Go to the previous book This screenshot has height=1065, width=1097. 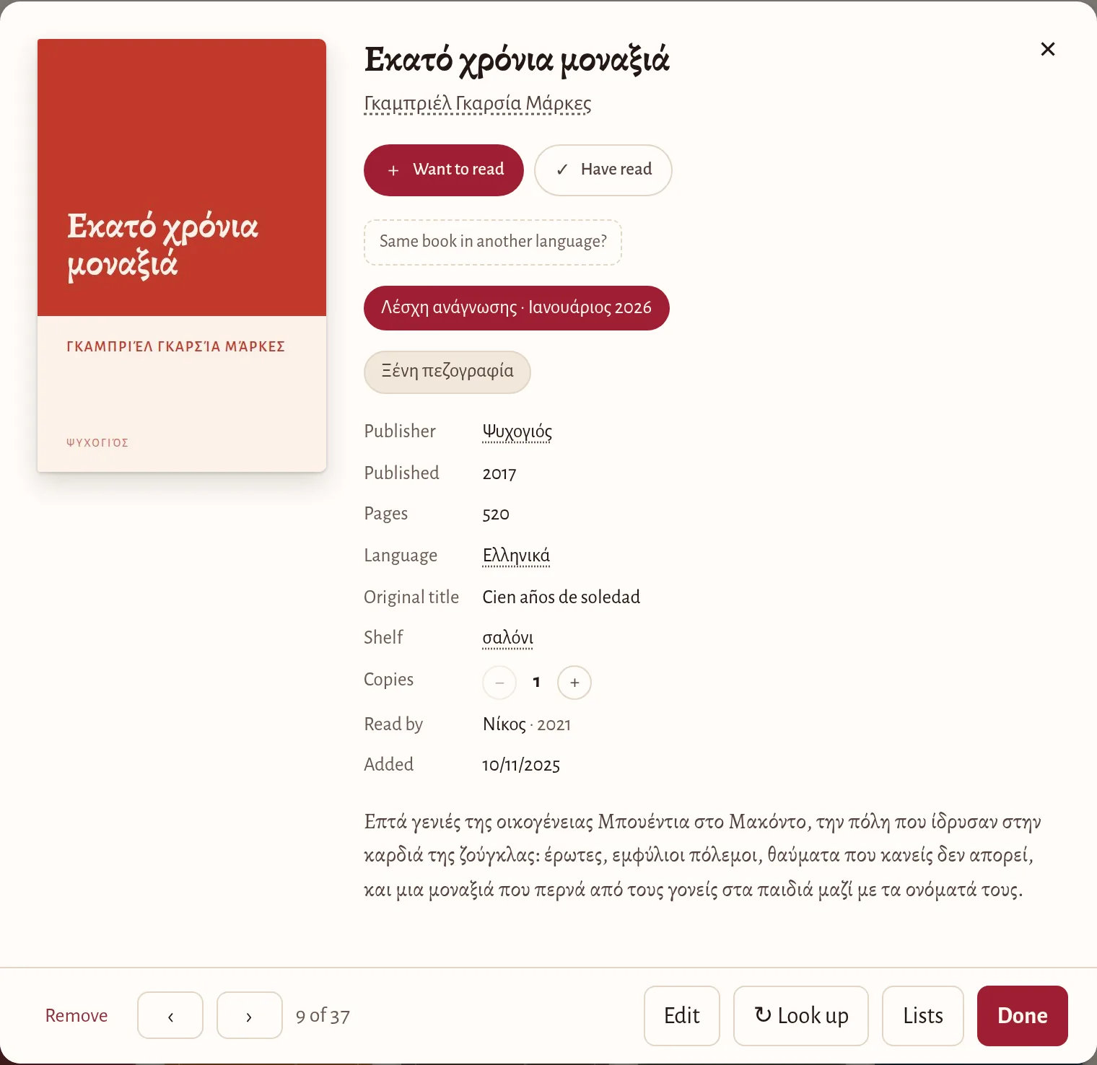170,1015
